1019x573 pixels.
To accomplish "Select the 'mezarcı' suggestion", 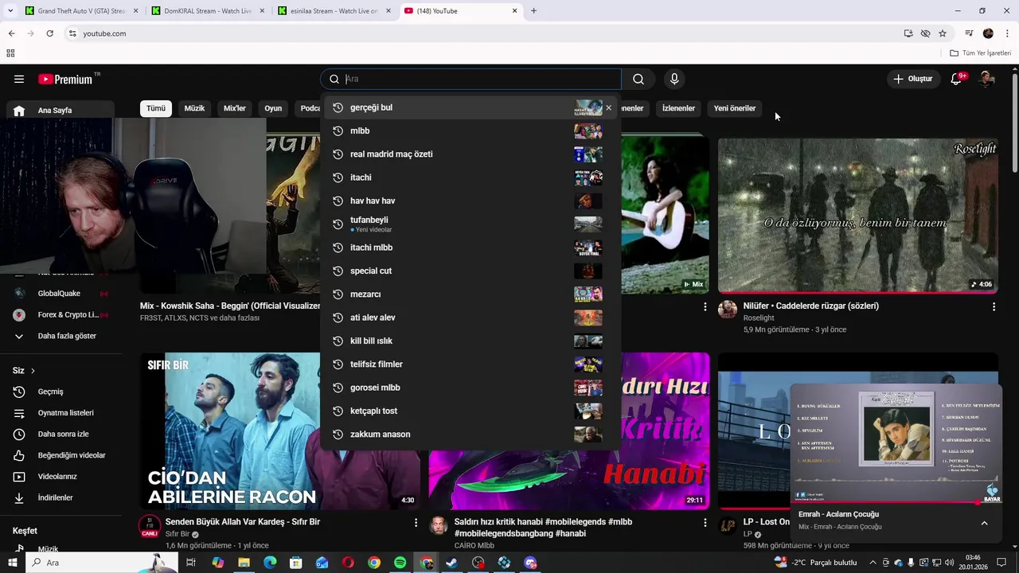I will 470,294.
